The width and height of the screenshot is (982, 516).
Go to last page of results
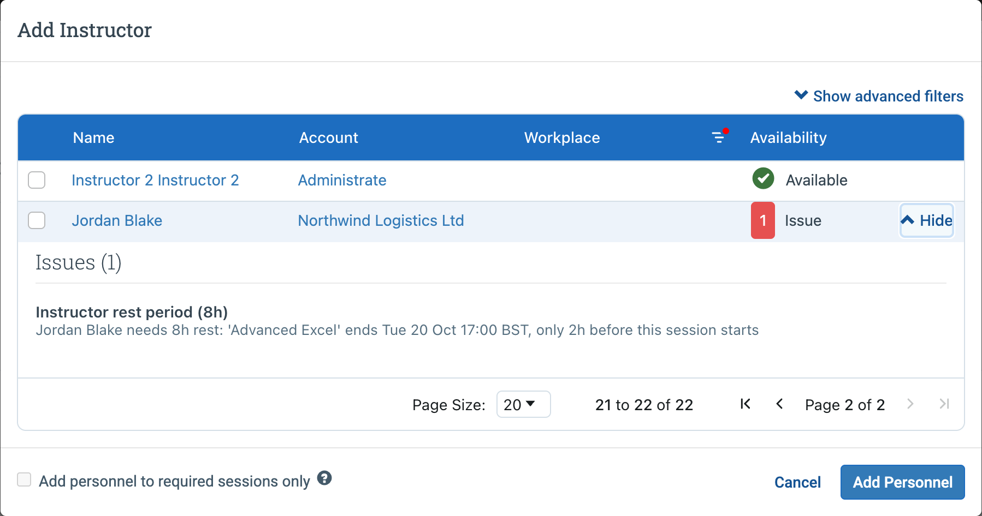pos(944,404)
